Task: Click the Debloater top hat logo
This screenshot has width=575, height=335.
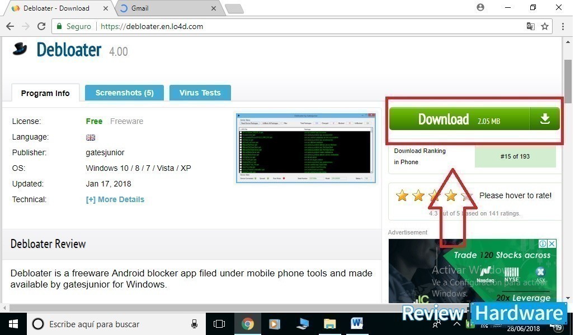Action: [x=20, y=49]
